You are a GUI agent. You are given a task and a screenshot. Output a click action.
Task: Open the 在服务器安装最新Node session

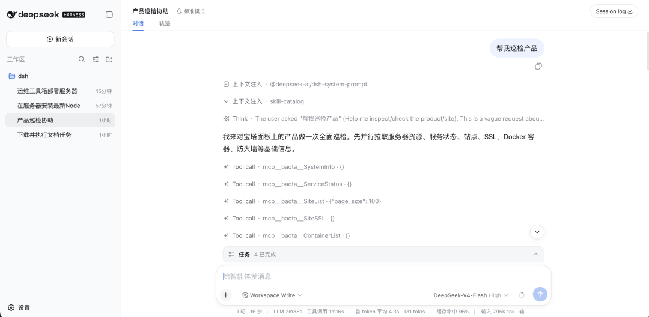coord(60,106)
